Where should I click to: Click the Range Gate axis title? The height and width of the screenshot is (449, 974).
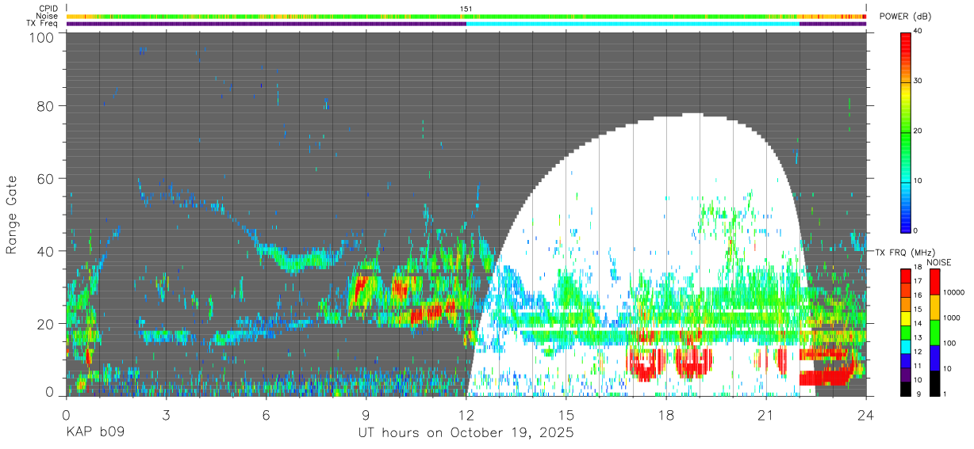12,215
